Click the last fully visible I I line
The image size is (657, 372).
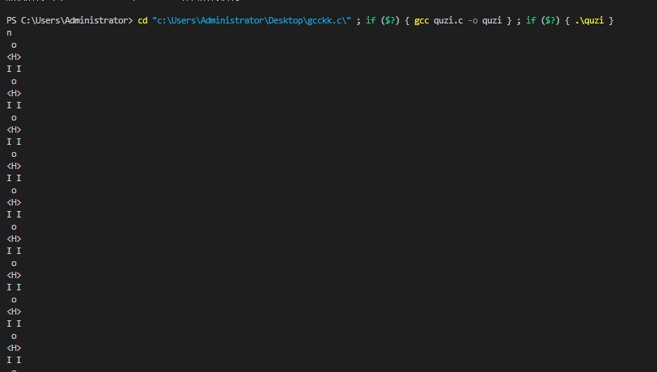click(x=14, y=360)
